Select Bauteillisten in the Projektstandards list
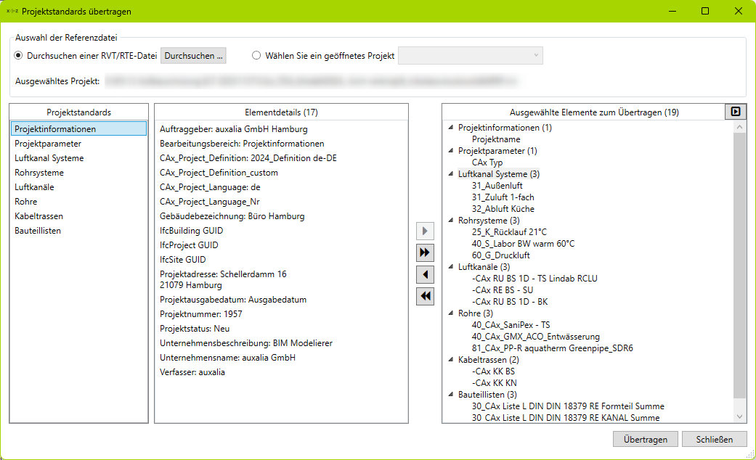The width and height of the screenshot is (756, 460). 38,231
